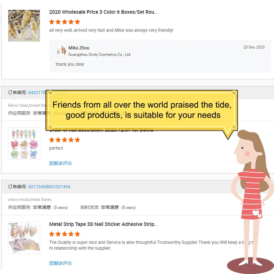The height and width of the screenshot is (274, 274).
Task: Click 回复该评论 under the Metal Strip Tape review
Action: 60,263
